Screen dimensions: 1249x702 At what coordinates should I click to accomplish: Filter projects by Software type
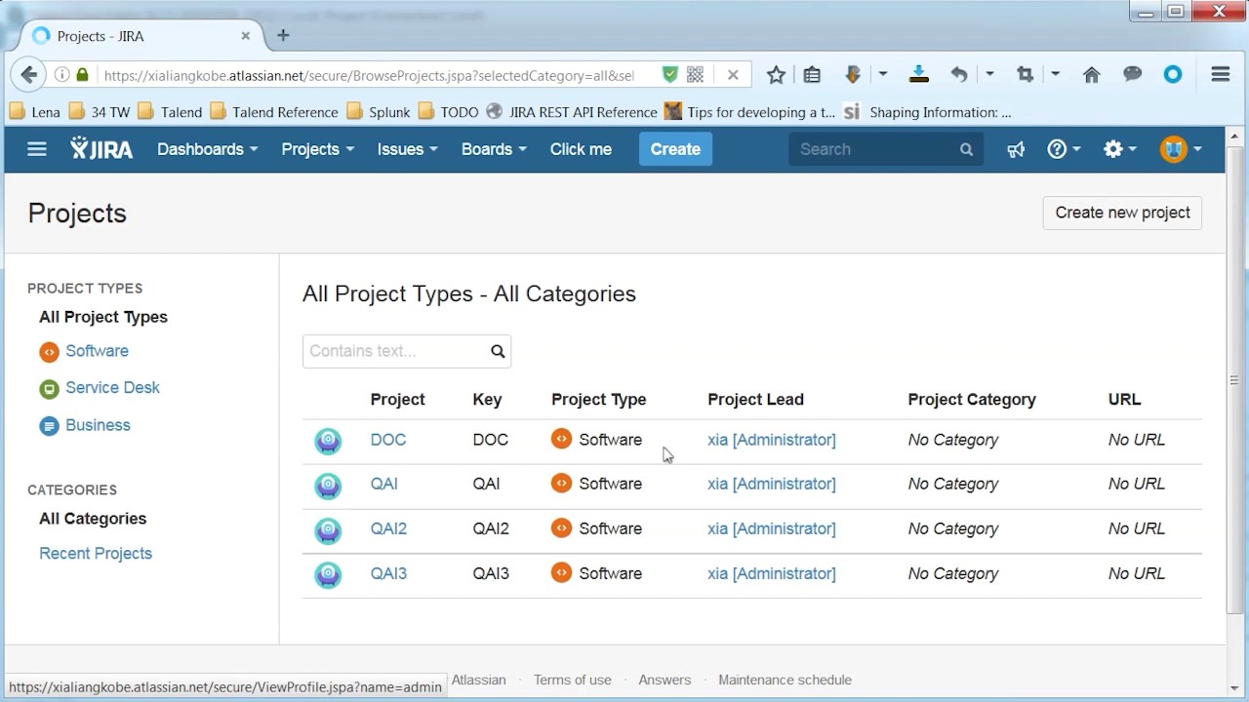pos(97,351)
